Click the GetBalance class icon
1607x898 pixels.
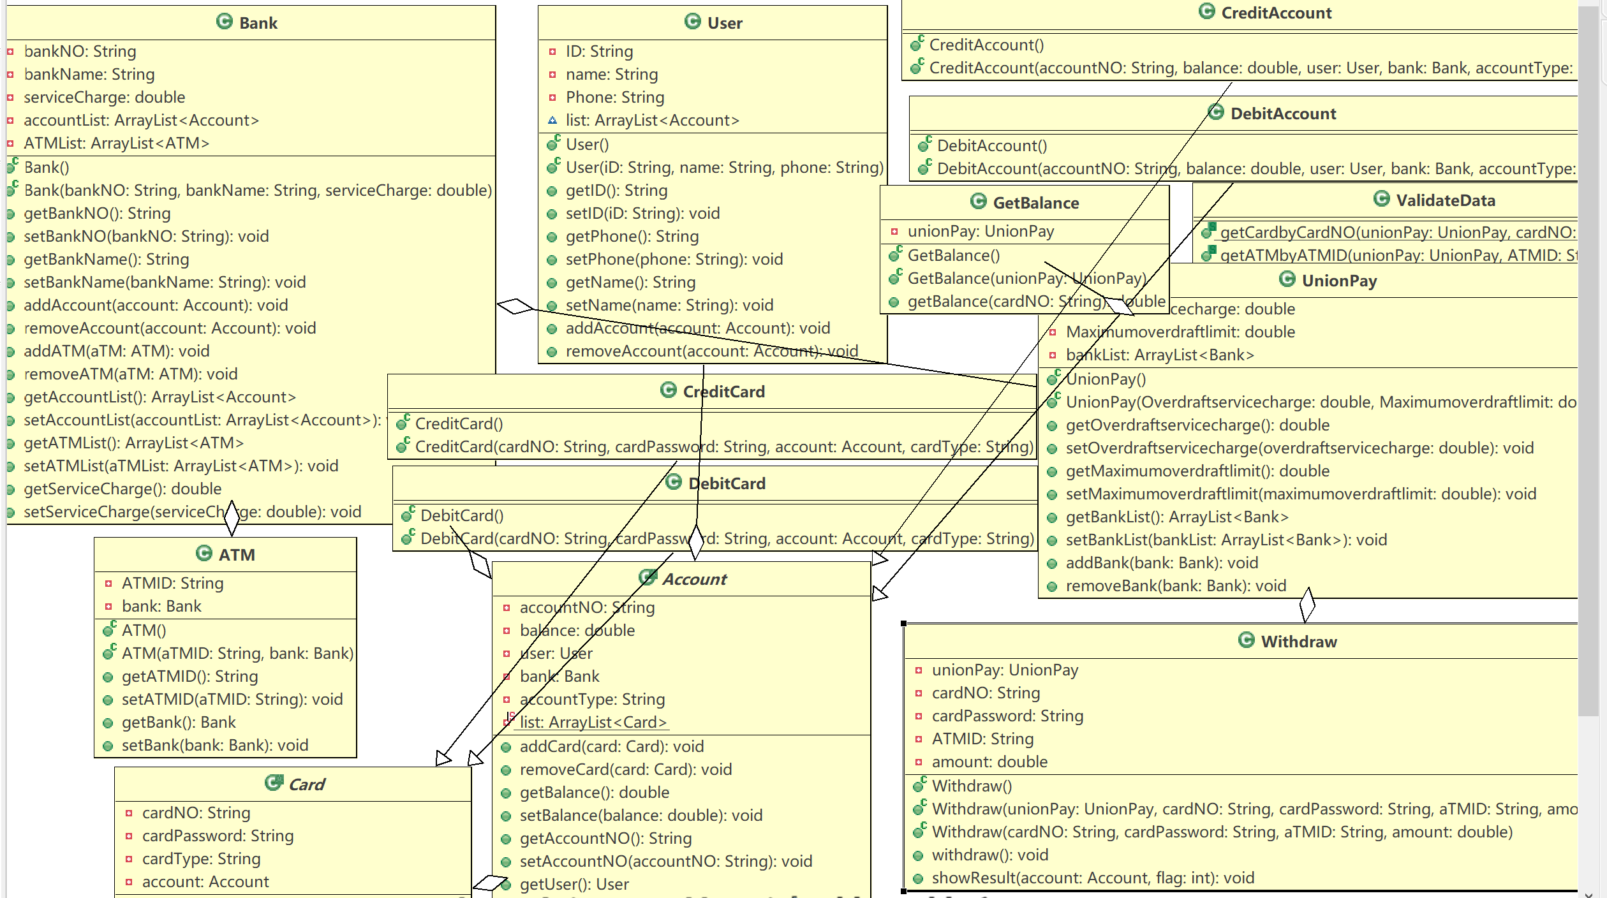click(x=978, y=202)
